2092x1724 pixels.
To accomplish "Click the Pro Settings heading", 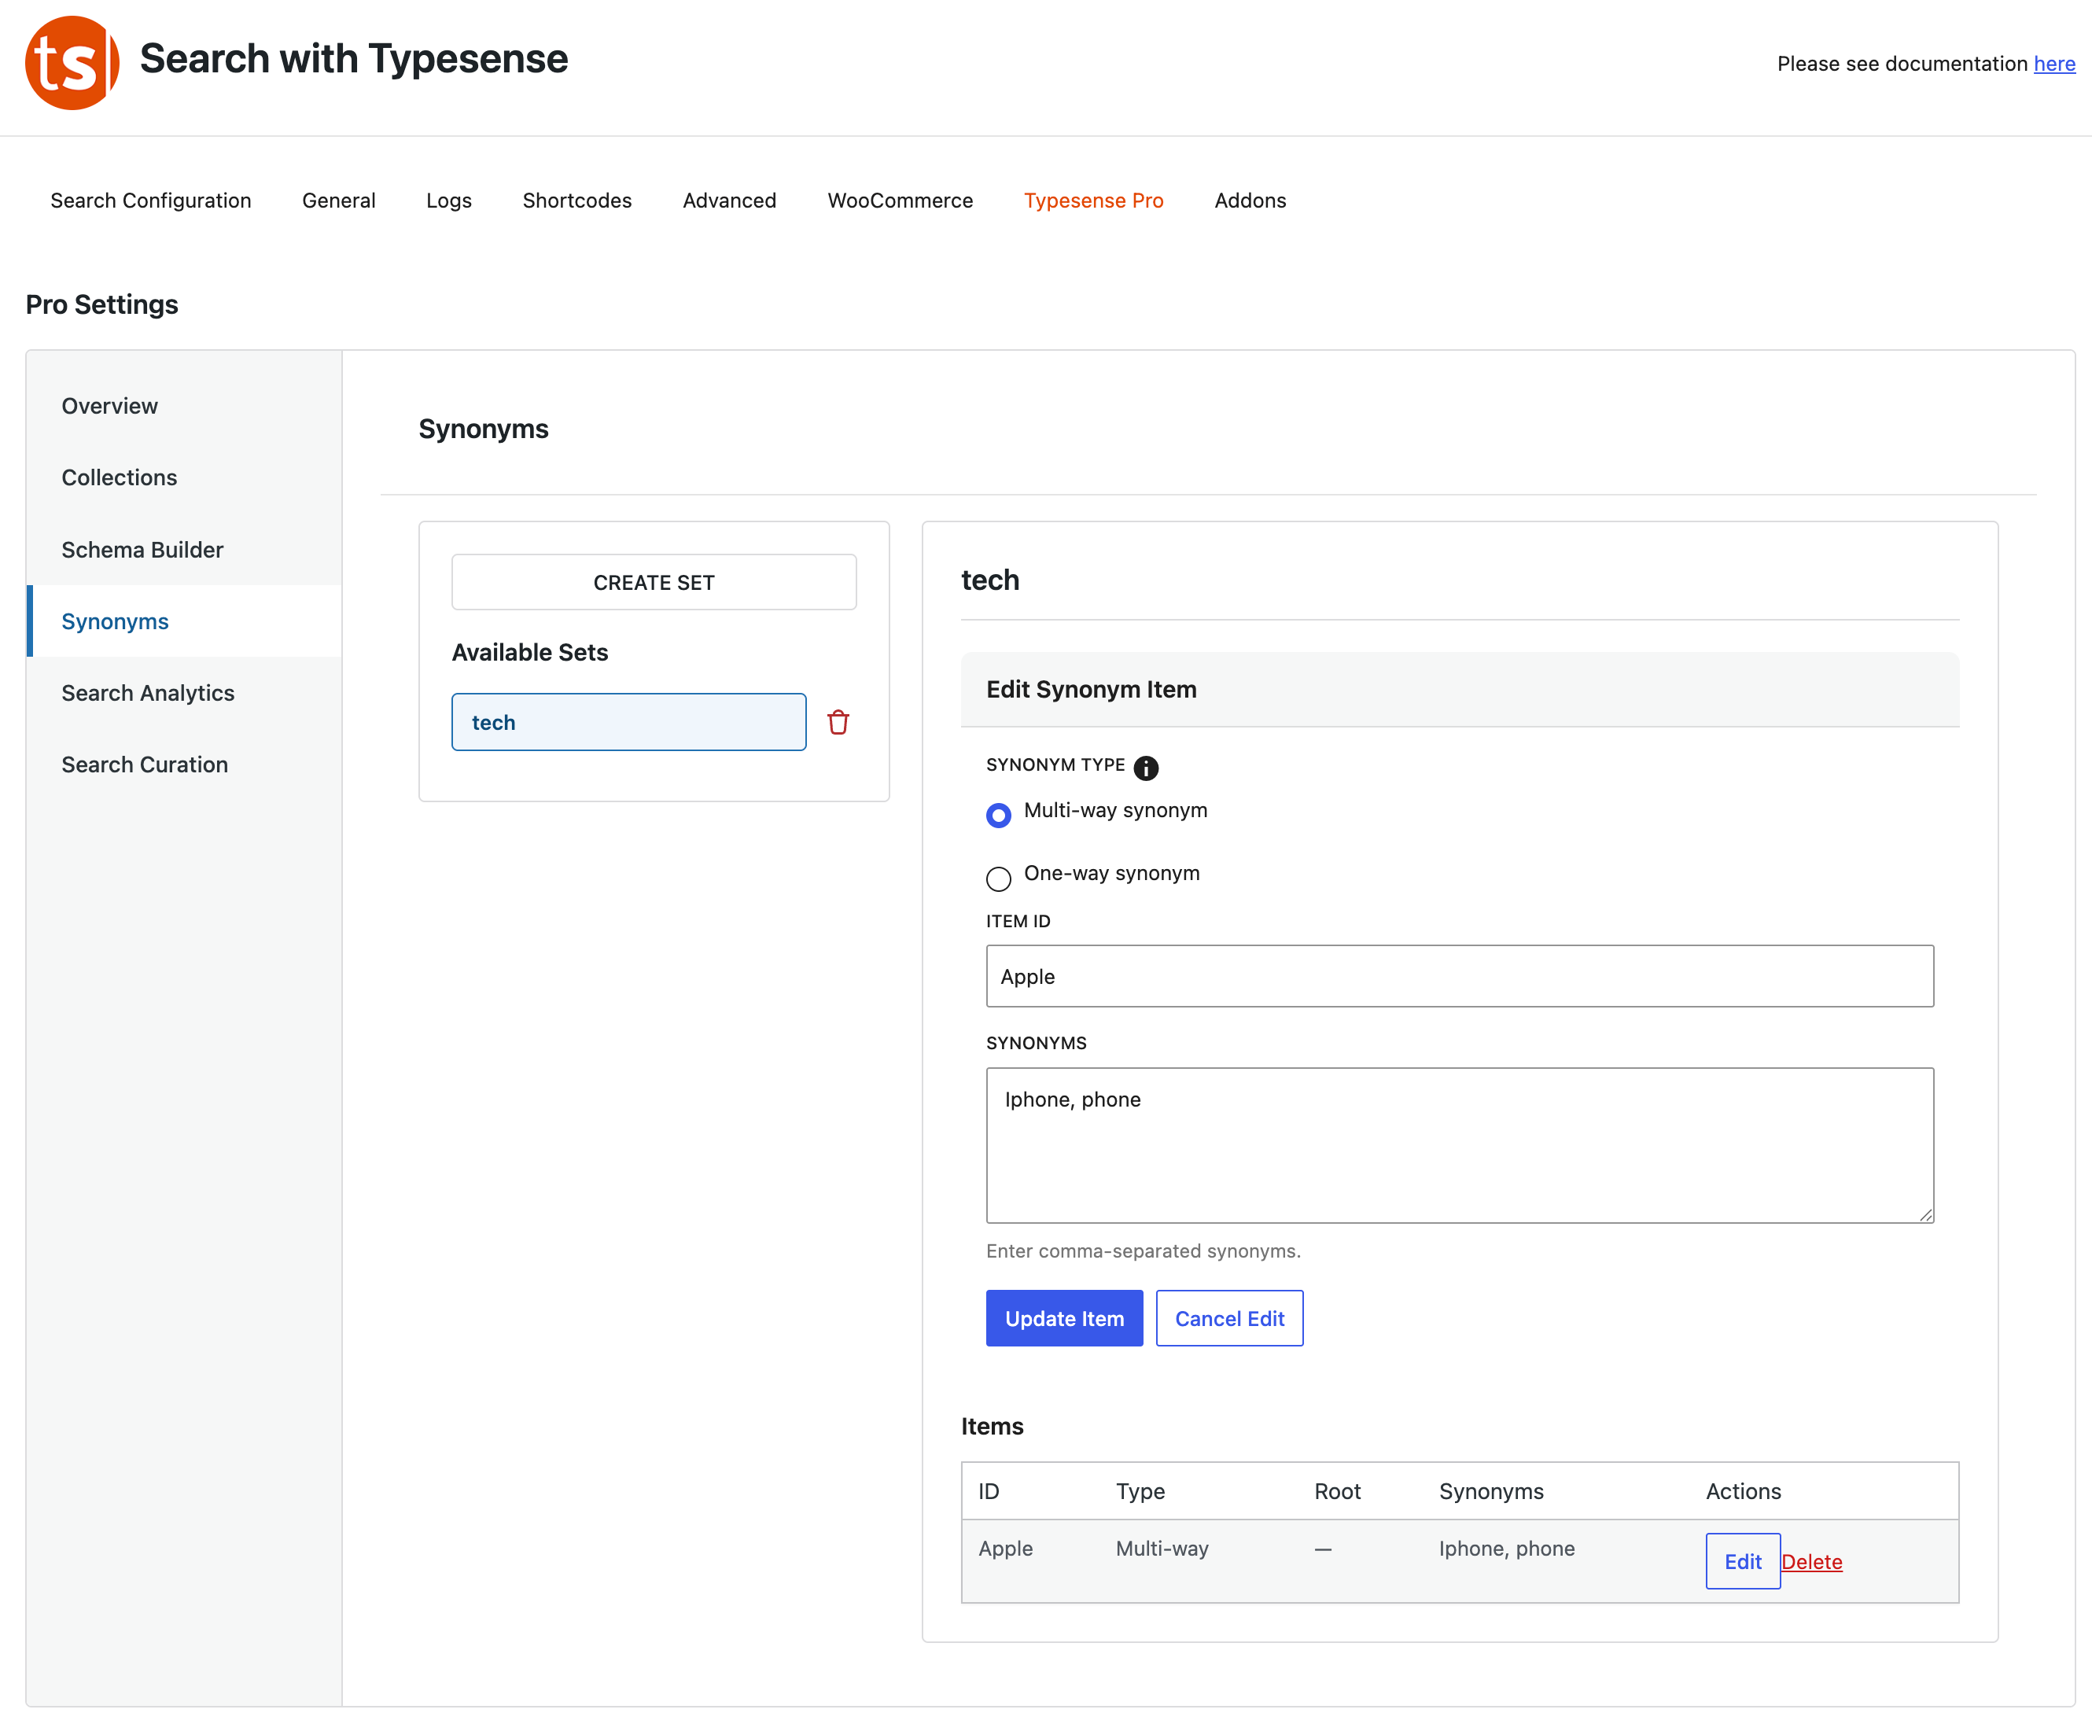I will [x=102, y=304].
